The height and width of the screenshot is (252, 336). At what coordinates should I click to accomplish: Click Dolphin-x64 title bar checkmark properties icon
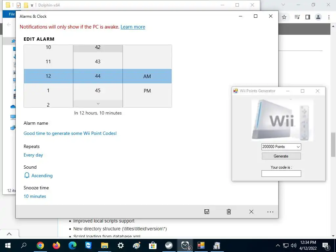pos(19,5)
